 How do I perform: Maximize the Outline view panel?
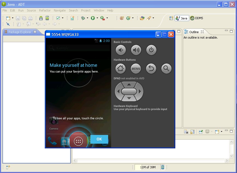coord(231,31)
